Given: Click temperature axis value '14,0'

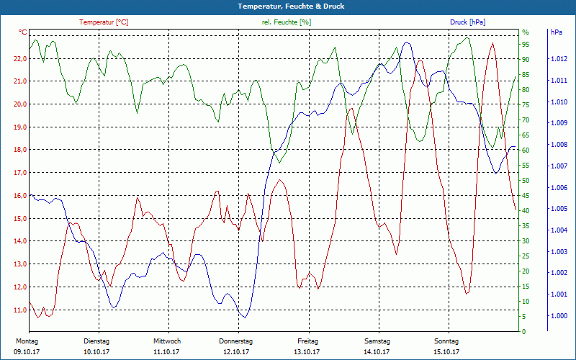Looking at the screenshot, I should 20,241.
